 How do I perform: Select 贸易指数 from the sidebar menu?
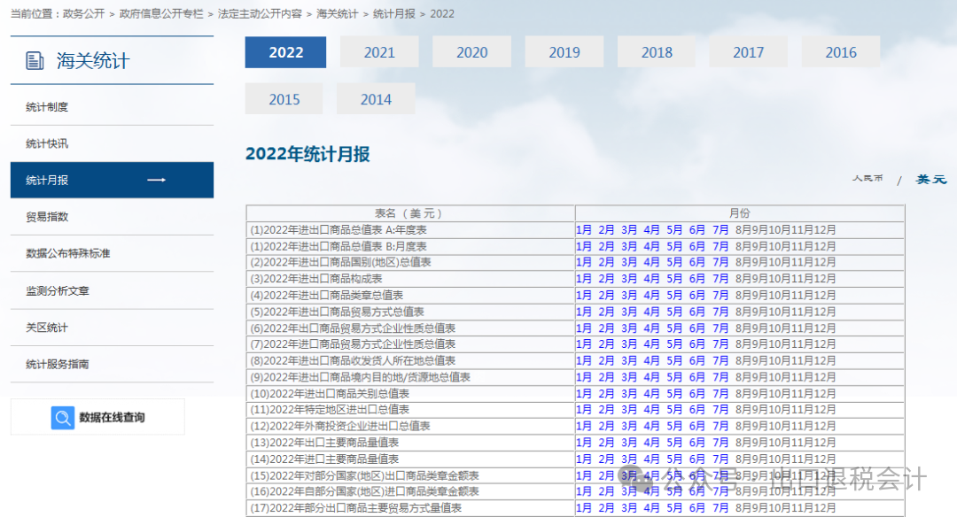click(48, 217)
